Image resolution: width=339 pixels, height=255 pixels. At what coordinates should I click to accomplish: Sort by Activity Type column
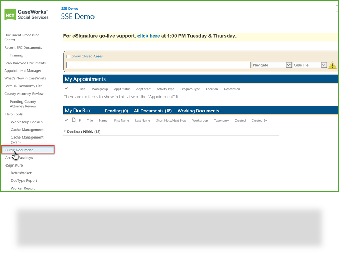(166, 89)
